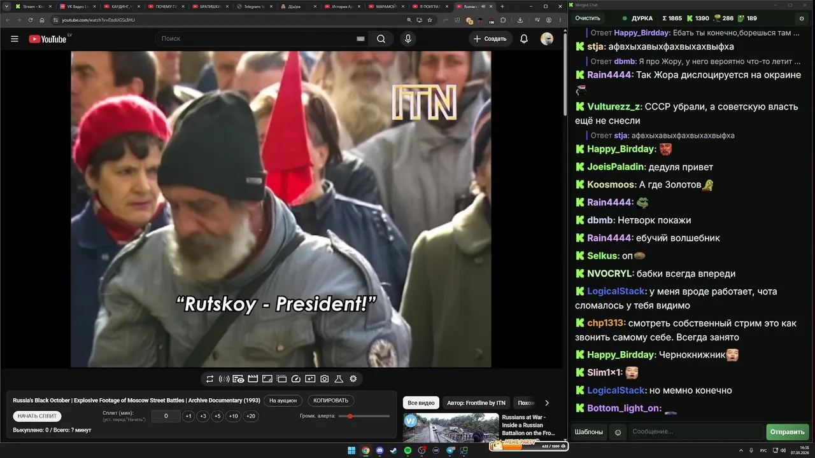Image resolution: width=815 pixels, height=458 pixels.
Task: Open Merged Chat settings gear
Action: (x=802, y=18)
